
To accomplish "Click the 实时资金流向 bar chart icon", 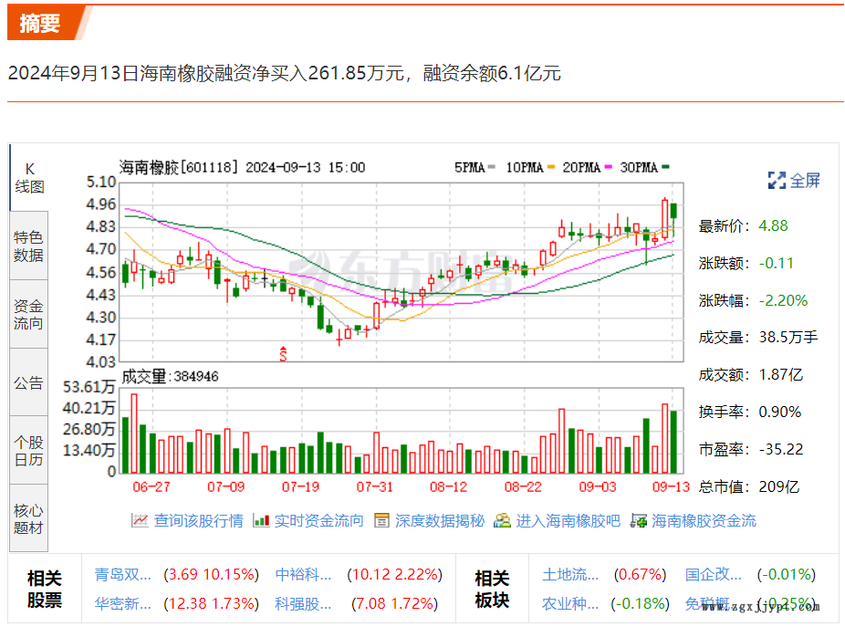I will pyautogui.click(x=261, y=521).
